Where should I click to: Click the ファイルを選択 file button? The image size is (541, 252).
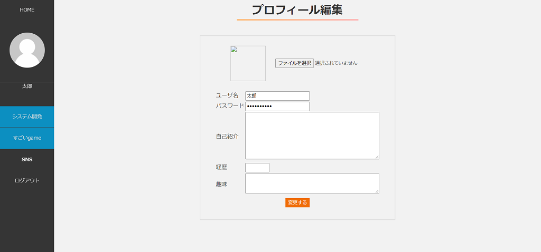tap(294, 63)
